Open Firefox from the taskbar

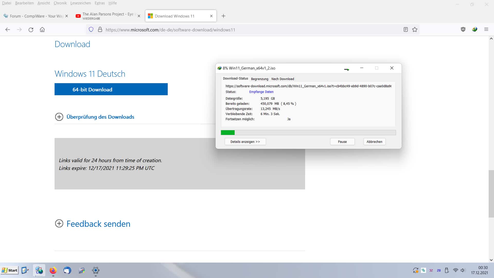pos(53,270)
